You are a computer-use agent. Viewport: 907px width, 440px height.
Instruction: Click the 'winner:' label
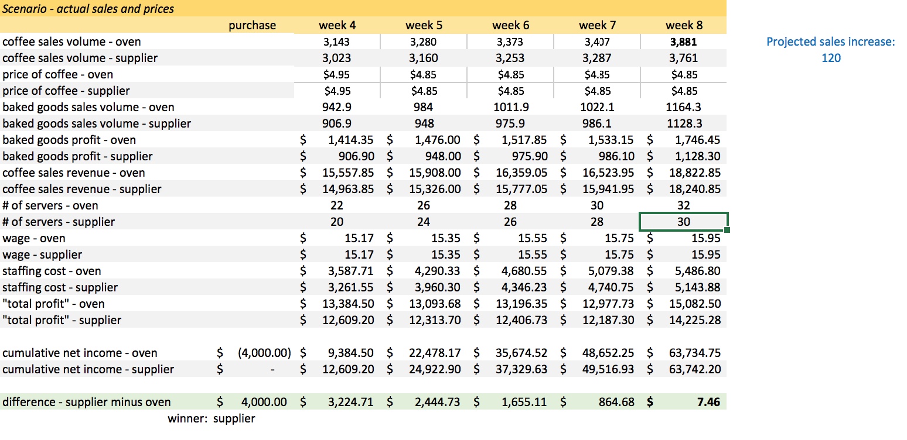coord(187,418)
